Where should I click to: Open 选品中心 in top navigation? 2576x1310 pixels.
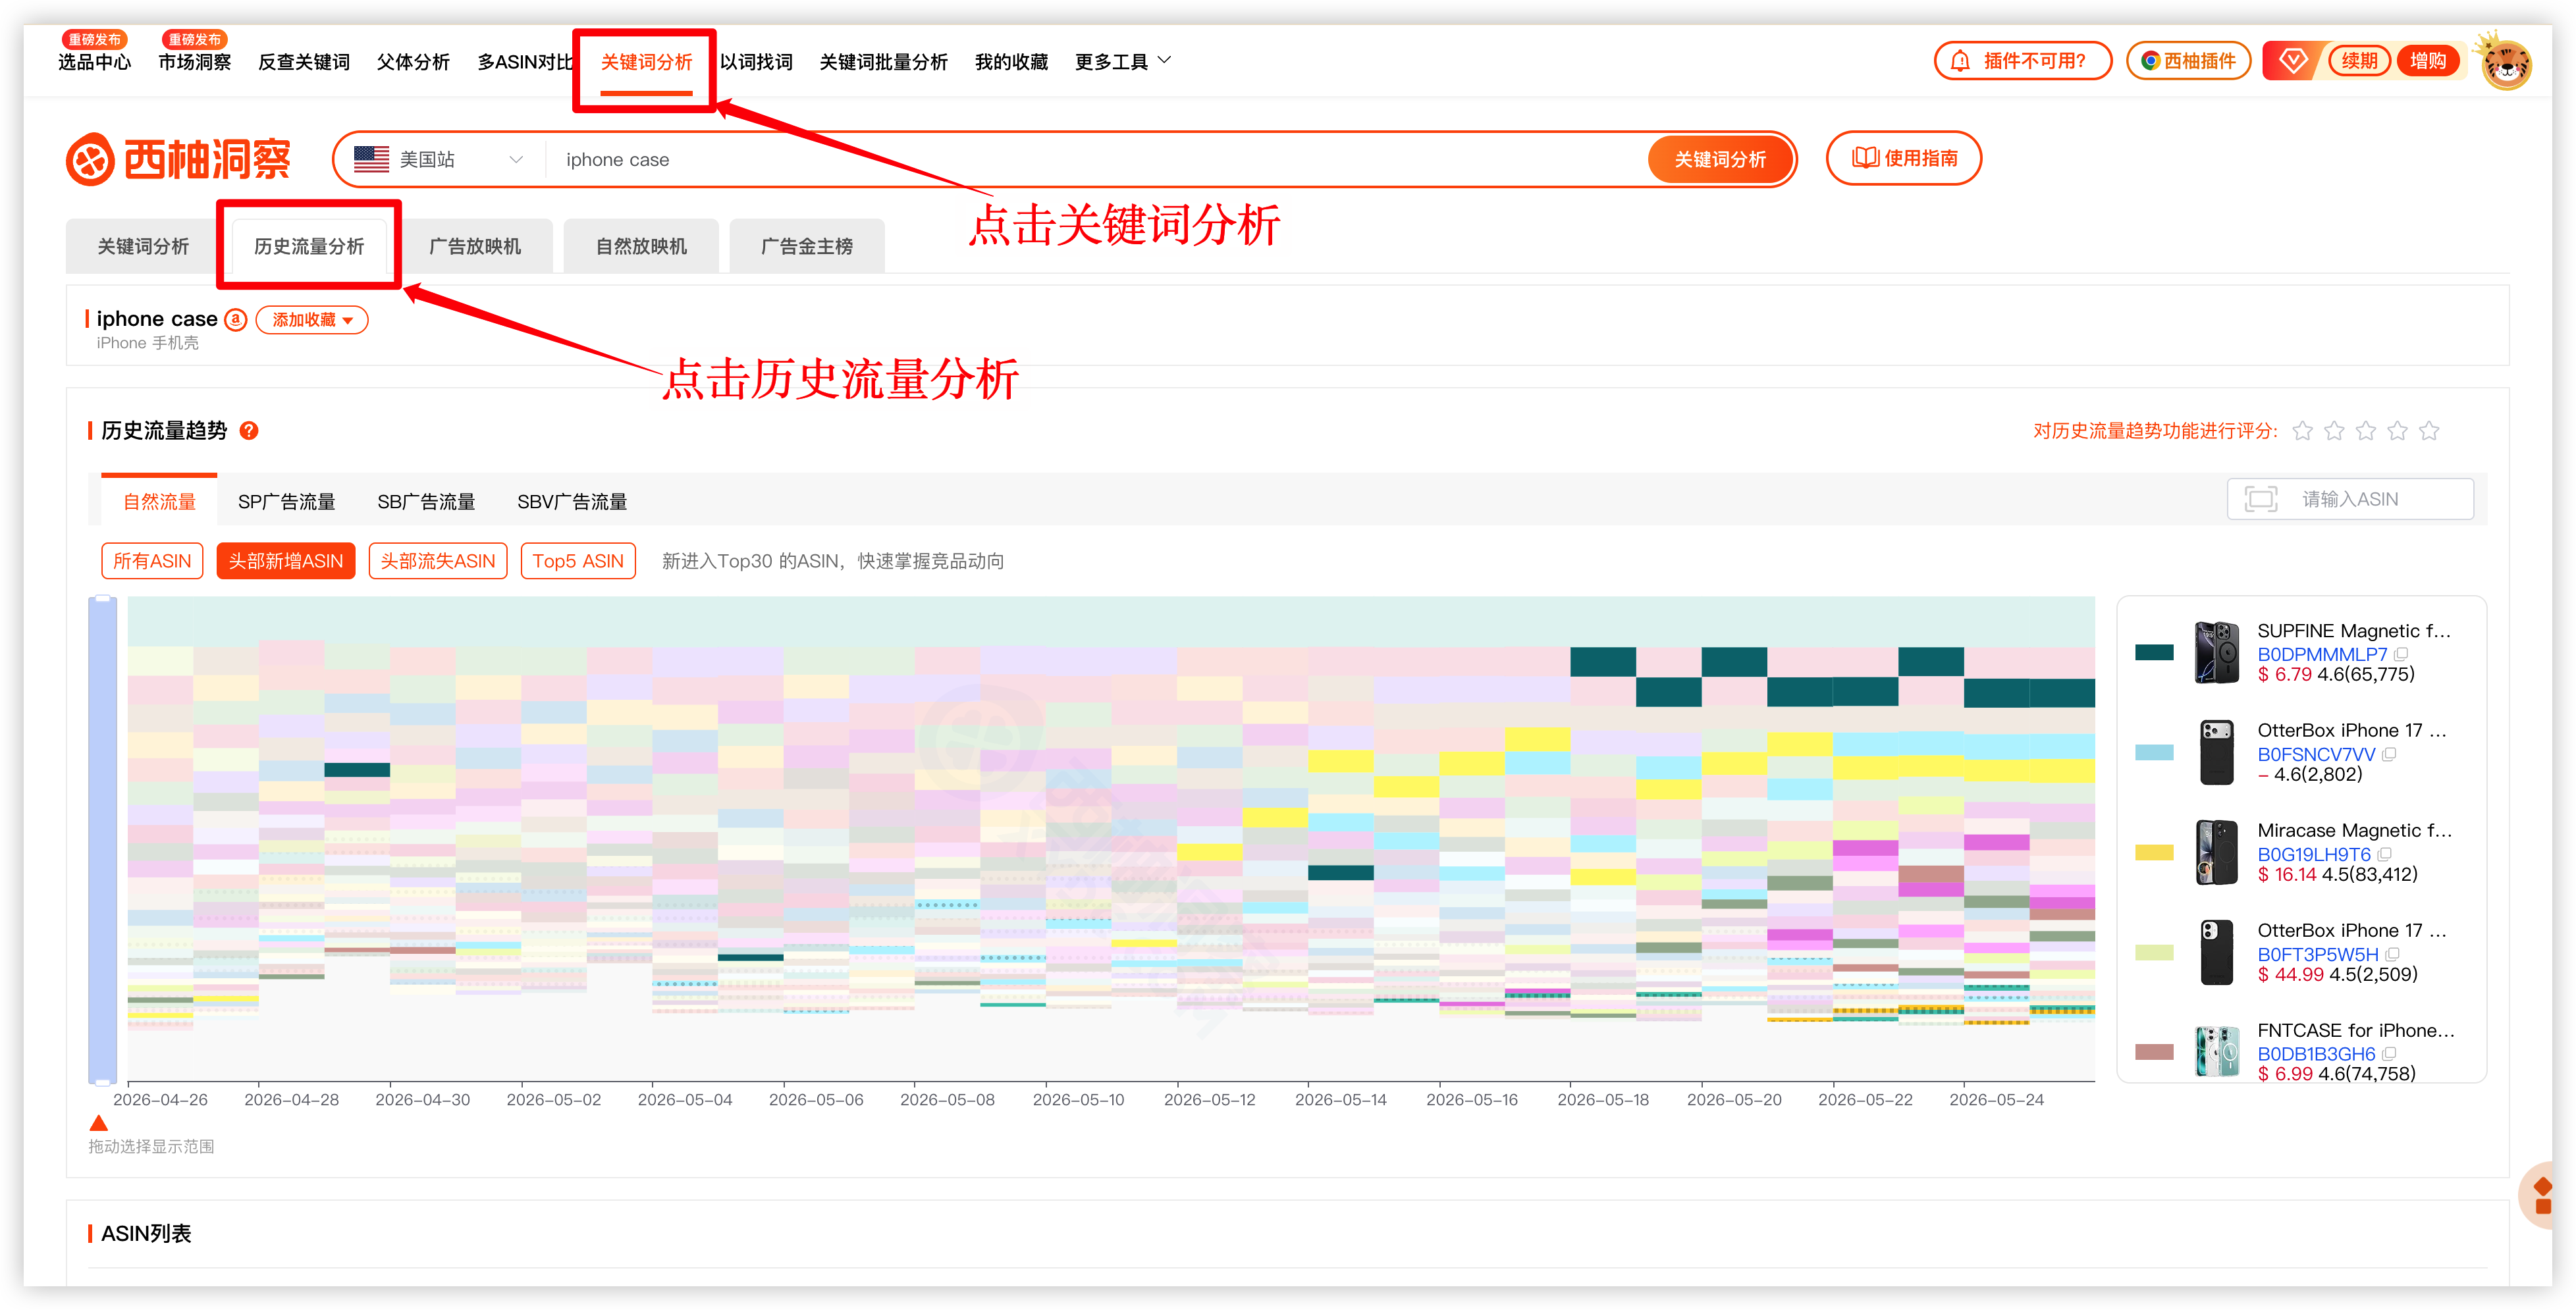[94, 62]
